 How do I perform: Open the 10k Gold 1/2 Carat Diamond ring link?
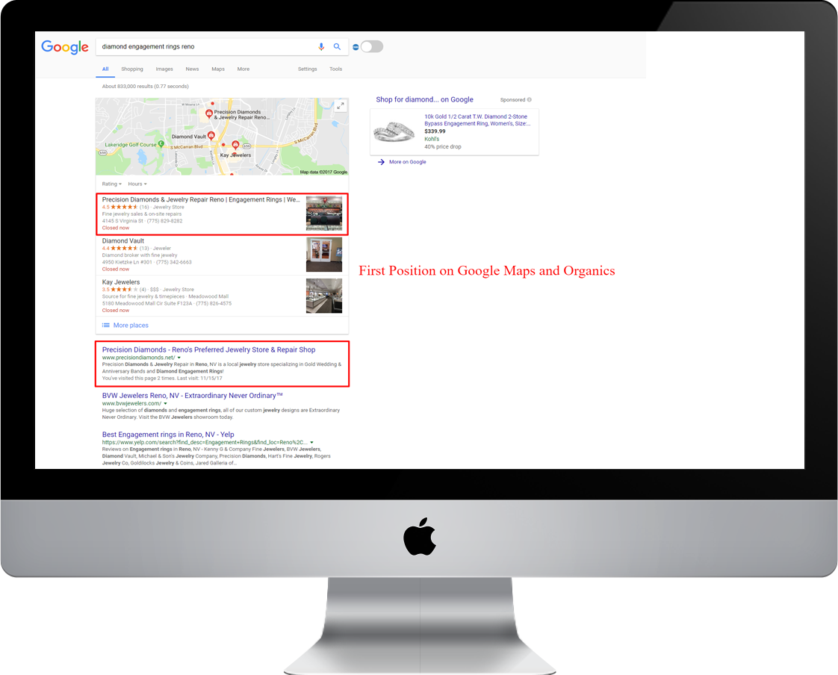[x=477, y=119]
